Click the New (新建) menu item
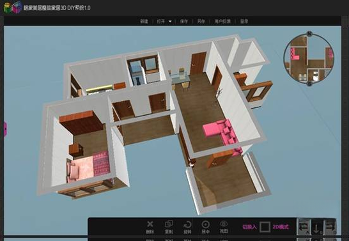This screenshot has height=241, width=349. (x=144, y=21)
